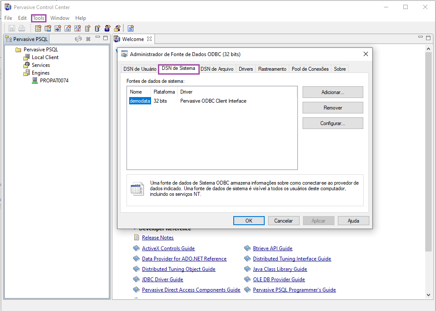Minimize the Pervasive PSQL explorer panel
This screenshot has height=311, width=436.
[98, 37]
